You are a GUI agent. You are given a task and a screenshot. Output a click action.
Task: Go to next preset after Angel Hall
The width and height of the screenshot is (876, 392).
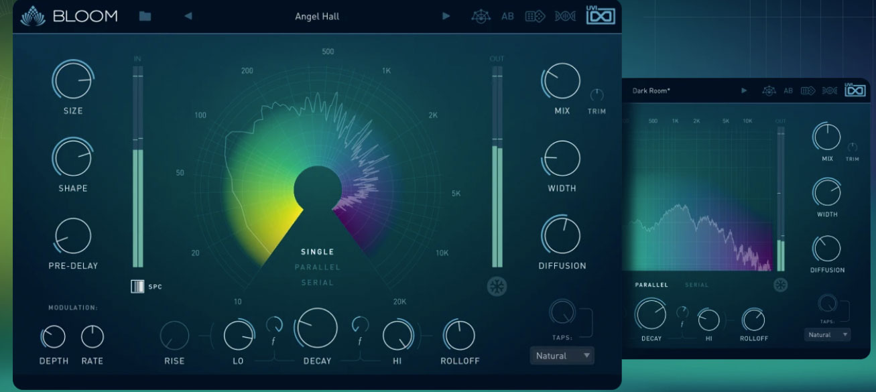pos(446,16)
